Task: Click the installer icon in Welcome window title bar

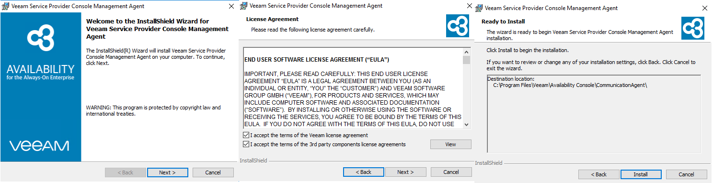Action: (x=6, y=6)
